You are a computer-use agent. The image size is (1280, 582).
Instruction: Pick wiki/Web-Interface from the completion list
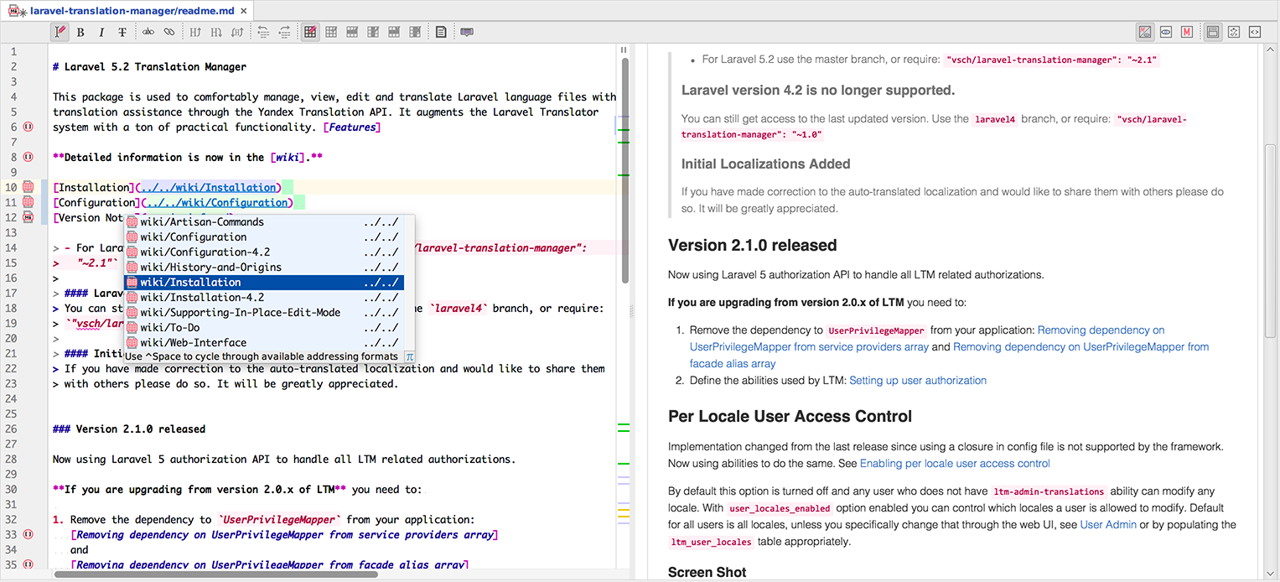click(264, 343)
